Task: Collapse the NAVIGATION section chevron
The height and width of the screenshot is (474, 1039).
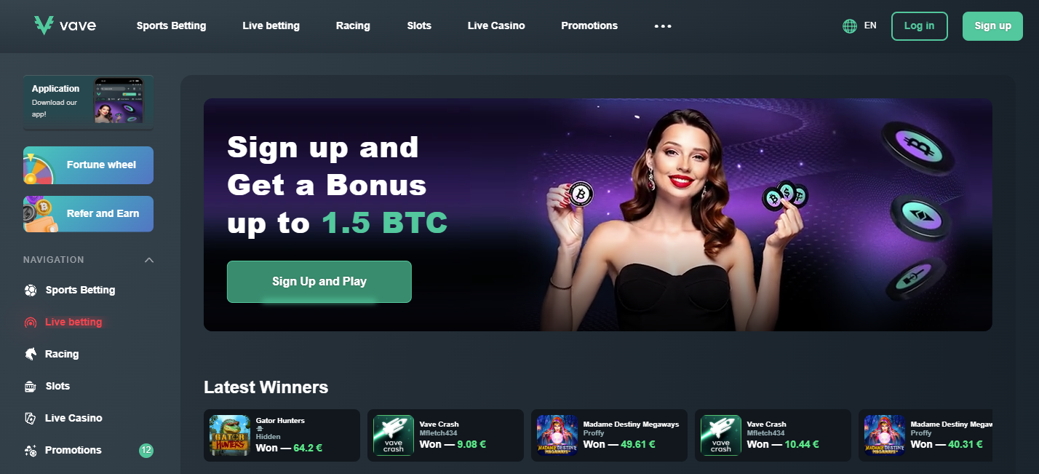Action: pyautogui.click(x=149, y=260)
